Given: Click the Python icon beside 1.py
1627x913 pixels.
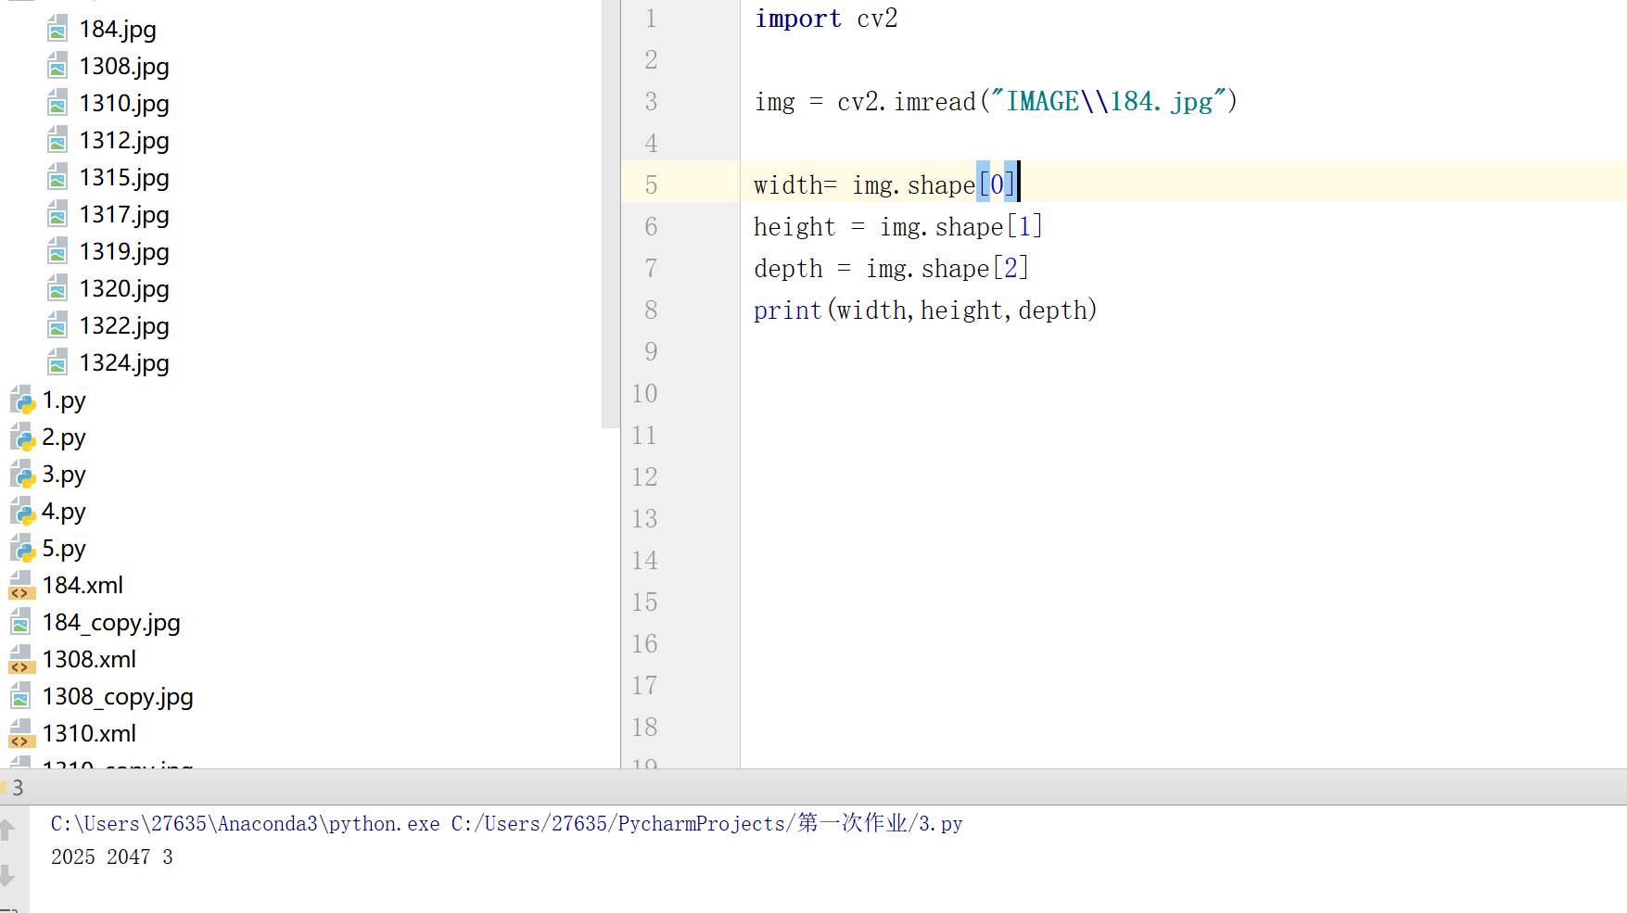Looking at the screenshot, I should [x=22, y=399].
